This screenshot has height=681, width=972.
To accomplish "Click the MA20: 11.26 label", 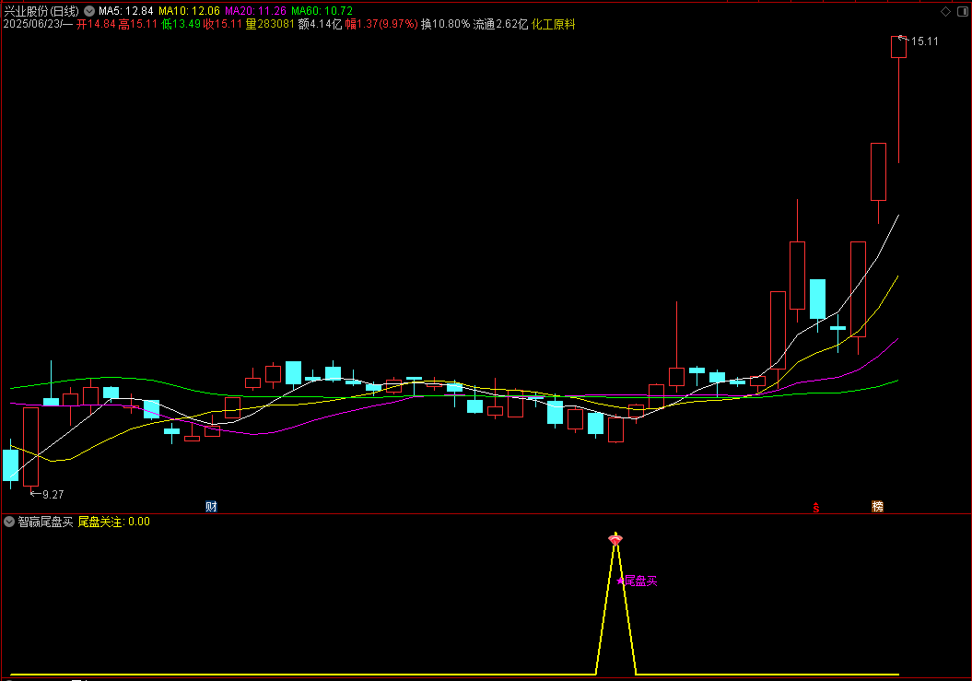I will click(255, 11).
